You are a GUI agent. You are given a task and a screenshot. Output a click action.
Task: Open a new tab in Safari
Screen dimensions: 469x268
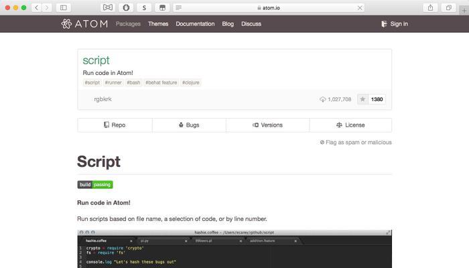pos(464,11)
